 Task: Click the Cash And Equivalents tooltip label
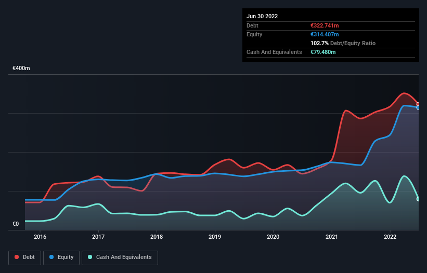coord(274,52)
